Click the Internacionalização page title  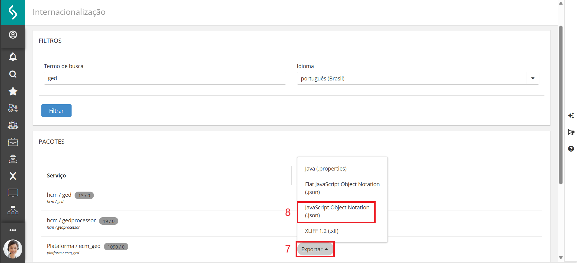[x=69, y=12]
